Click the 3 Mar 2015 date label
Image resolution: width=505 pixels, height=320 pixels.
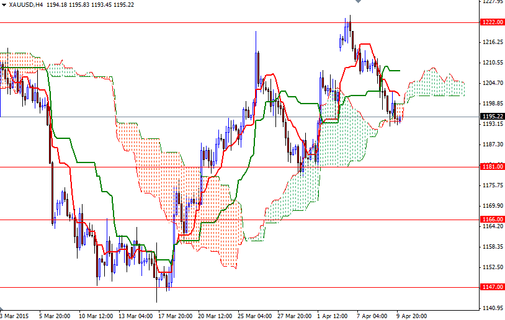[x=14, y=315]
